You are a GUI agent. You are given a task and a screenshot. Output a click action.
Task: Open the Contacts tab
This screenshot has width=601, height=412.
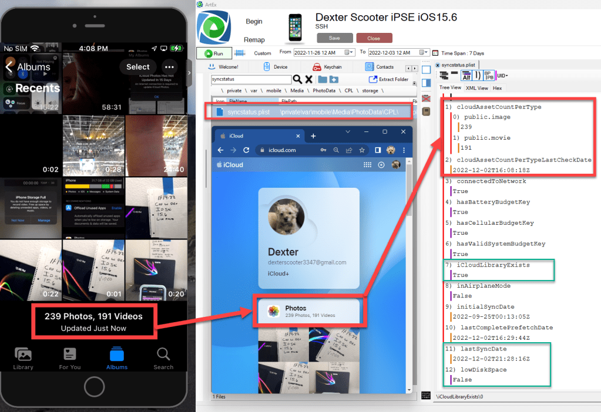click(x=380, y=67)
